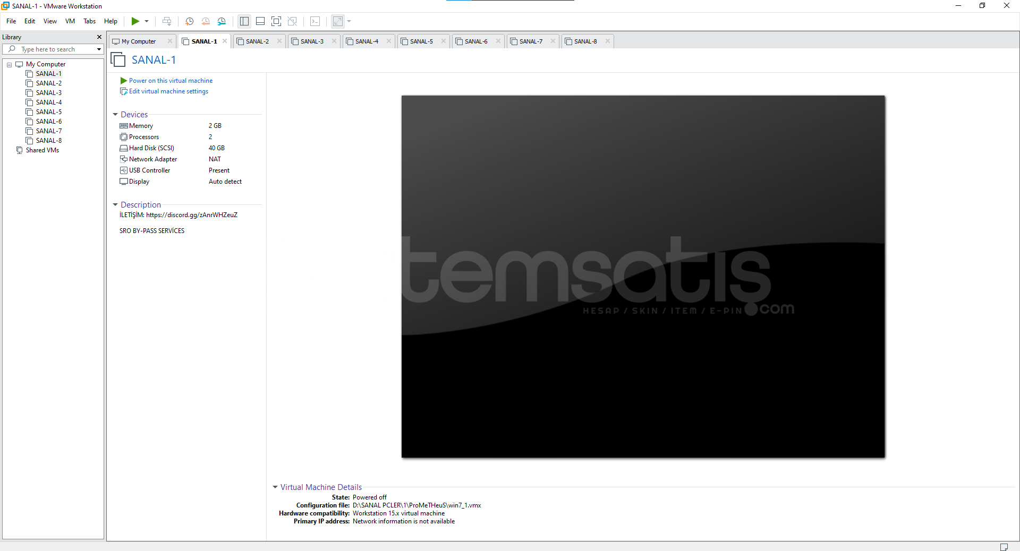Open the Edit menu
The height and width of the screenshot is (551, 1020).
pyautogui.click(x=30, y=21)
